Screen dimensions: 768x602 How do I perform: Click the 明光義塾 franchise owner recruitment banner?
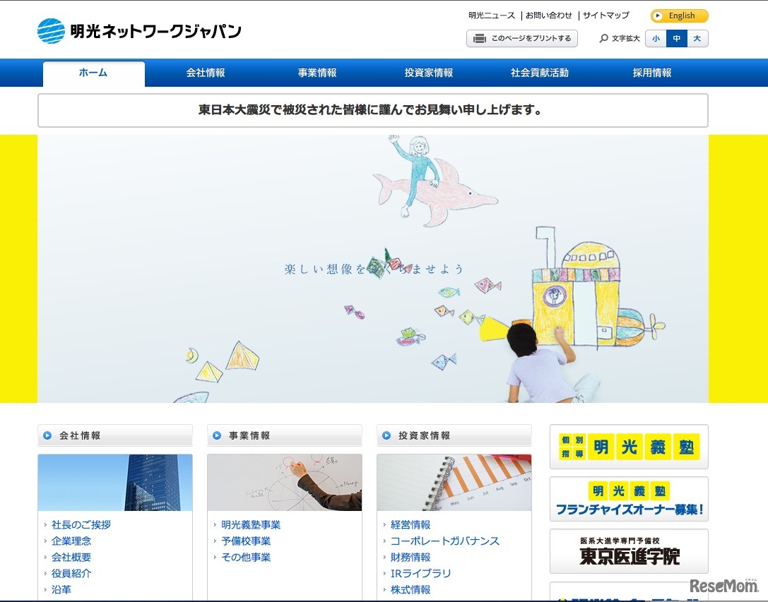[x=627, y=498]
